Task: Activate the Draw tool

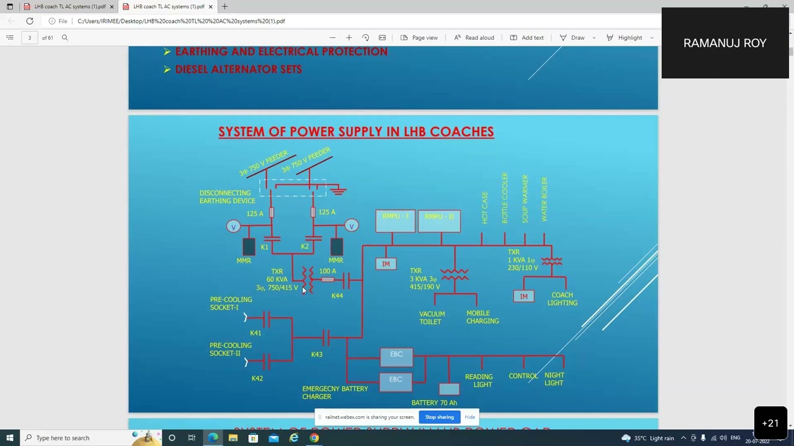Action: [572, 38]
